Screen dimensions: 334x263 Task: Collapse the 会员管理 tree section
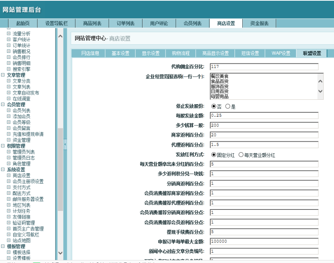tap(4, 105)
